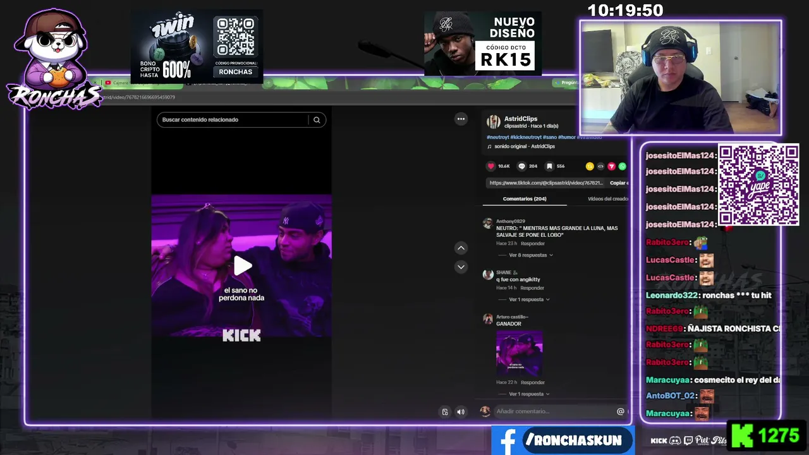Save video with the bookmark icon
The width and height of the screenshot is (809, 455).
(549, 166)
